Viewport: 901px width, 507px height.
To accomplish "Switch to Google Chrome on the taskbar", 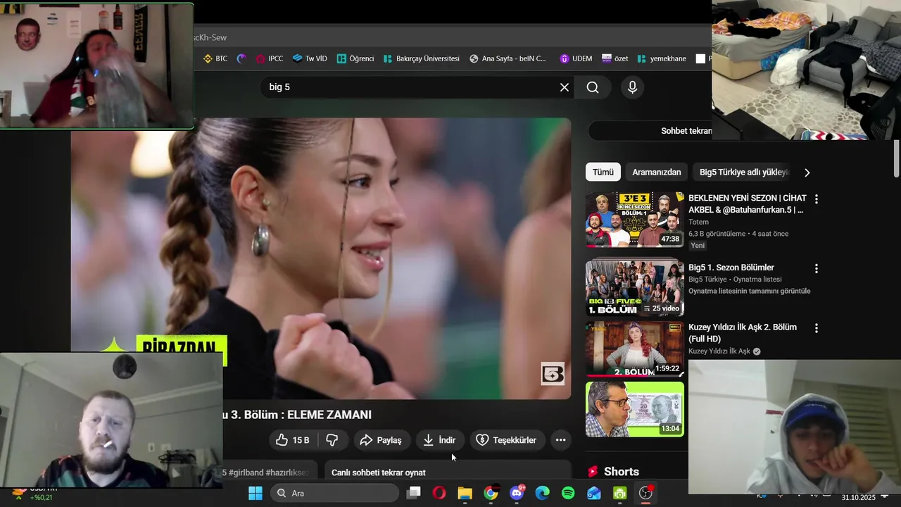I will point(491,493).
